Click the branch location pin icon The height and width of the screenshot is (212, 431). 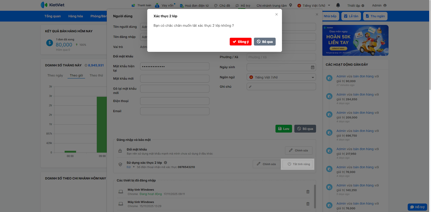tap(291, 5)
